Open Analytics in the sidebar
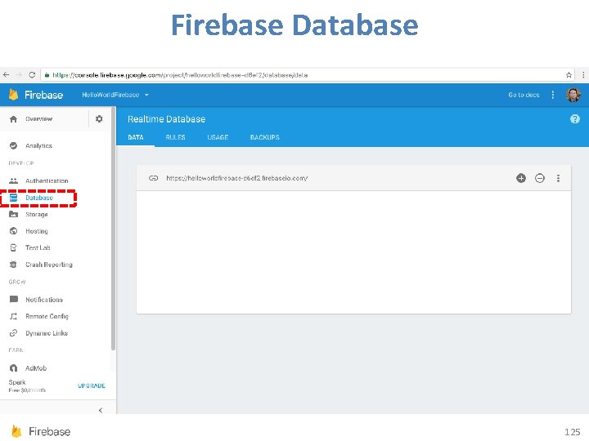The width and height of the screenshot is (589, 441). tap(31, 145)
